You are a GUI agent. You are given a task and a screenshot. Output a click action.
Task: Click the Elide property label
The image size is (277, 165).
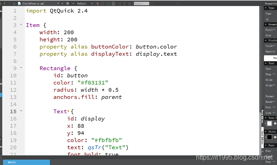pyautogui.click(x=269, y=80)
